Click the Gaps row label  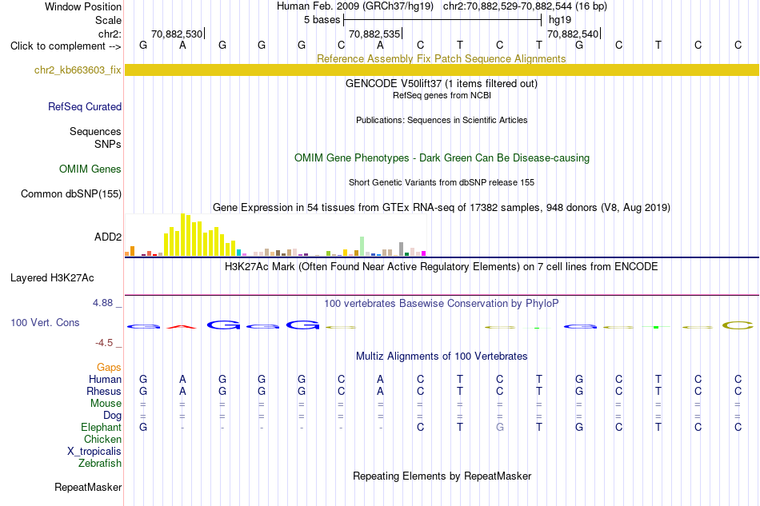[109, 367]
